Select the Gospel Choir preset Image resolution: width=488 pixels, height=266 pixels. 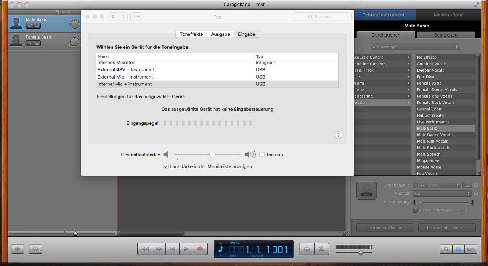pyautogui.click(x=446, y=109)
